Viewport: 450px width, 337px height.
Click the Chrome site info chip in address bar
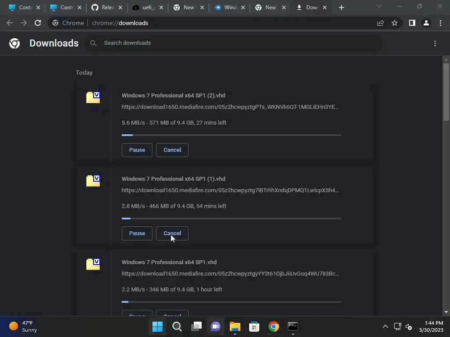(x=68, y=23)
